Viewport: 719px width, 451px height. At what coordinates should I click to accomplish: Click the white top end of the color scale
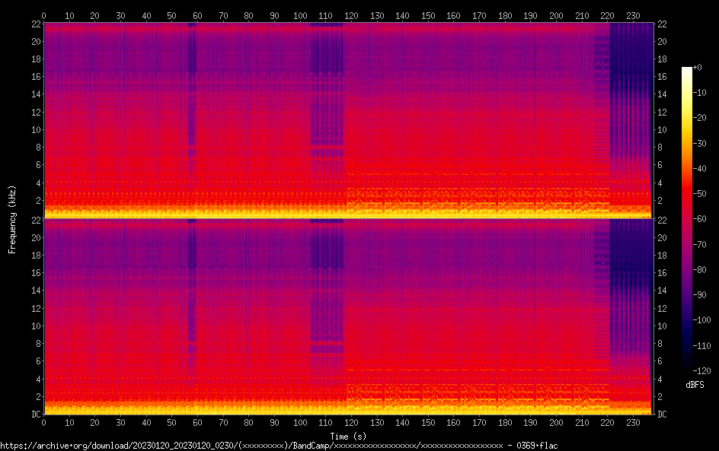(687, 70)
